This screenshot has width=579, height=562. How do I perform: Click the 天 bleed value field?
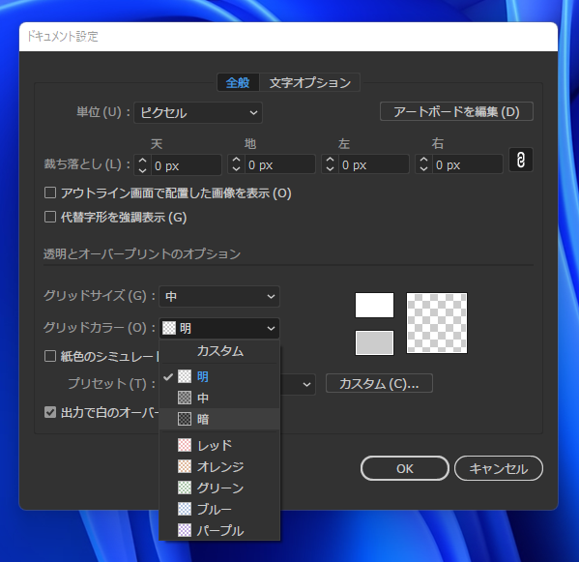pyautogui.click(x=187, y=165)
